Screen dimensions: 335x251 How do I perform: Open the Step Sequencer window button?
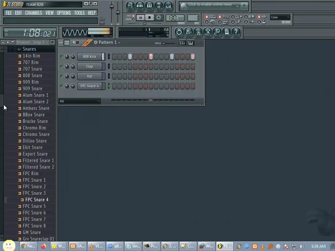pyautogui.click(x=140, y=6)
